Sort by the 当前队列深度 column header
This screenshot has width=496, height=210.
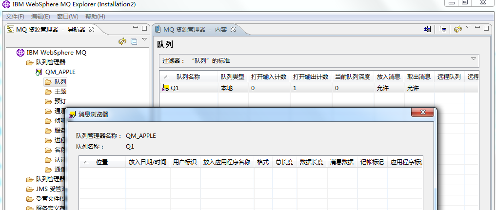pos(353,76)
